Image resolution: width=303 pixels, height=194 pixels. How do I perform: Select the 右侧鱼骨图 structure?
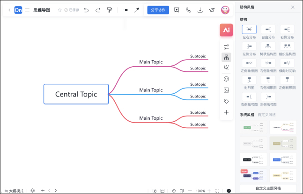coord(268,63)
